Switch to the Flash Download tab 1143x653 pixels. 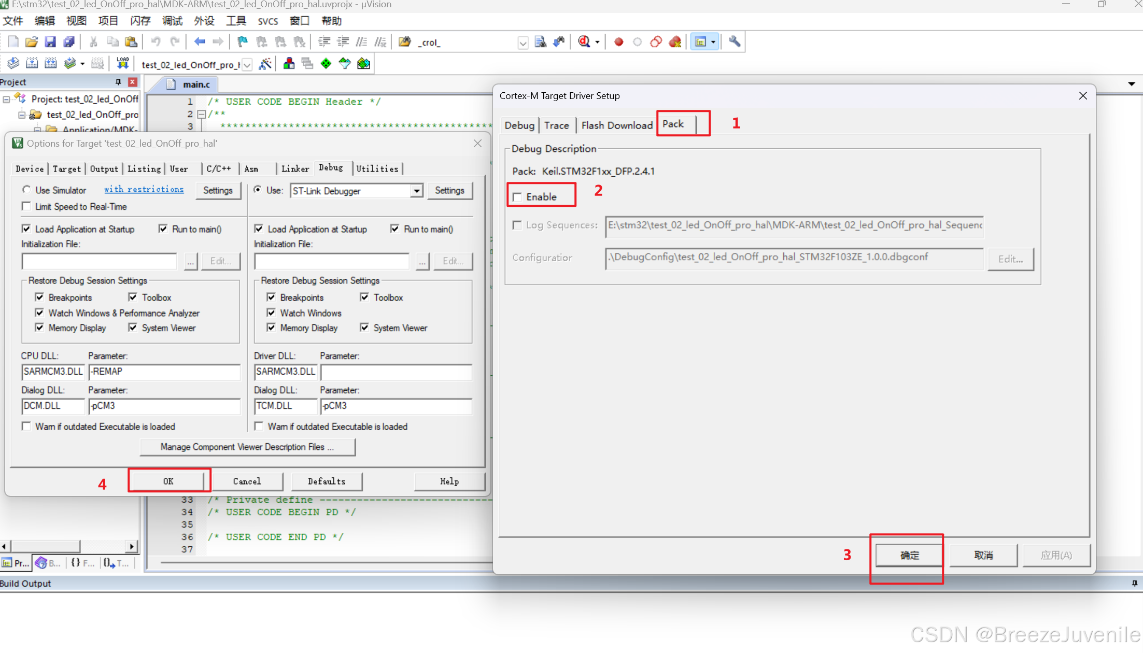(616, 125)
